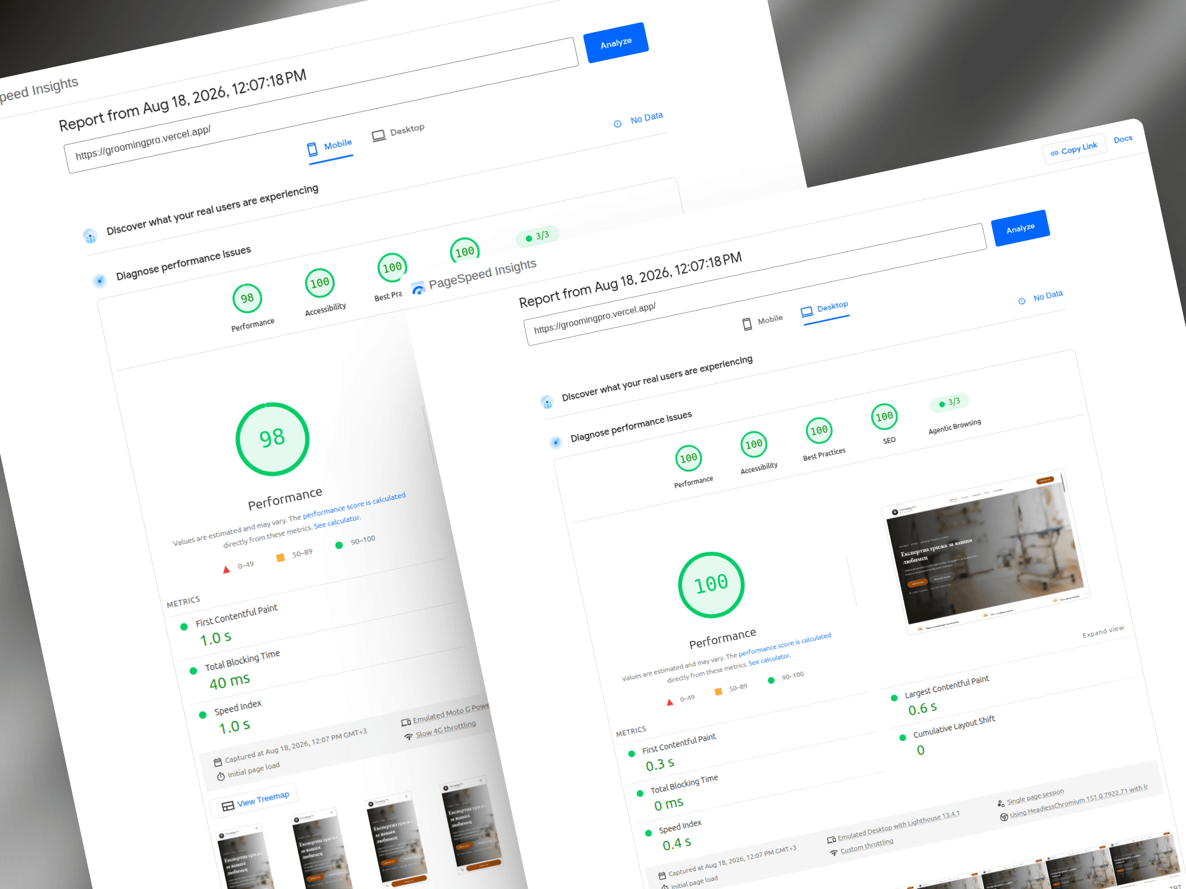The width and height of the screenshot is (1186, 889).
Task: Click large 98 Performance circle
Action: point(272,439)
